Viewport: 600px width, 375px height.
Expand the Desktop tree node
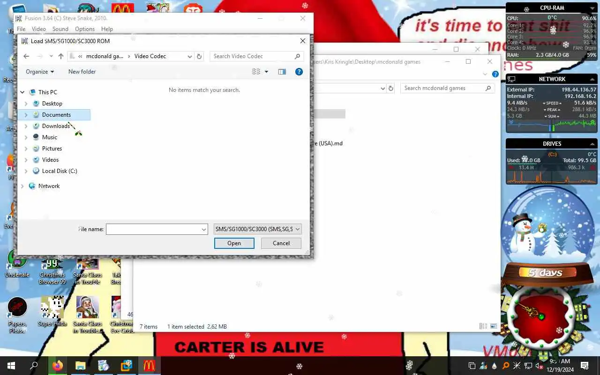(x=26, y=104)
